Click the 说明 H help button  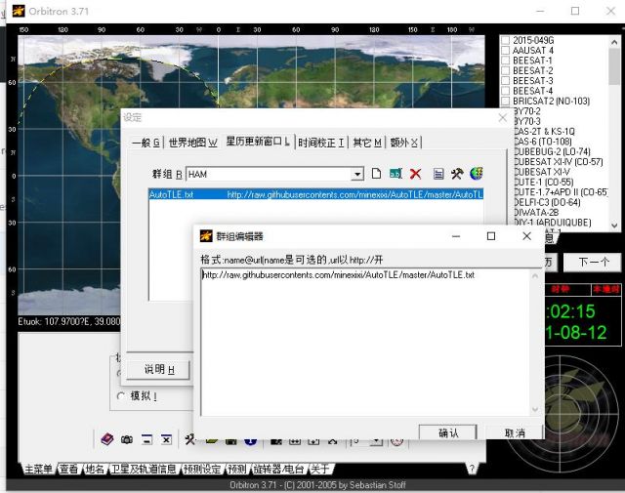158,369
